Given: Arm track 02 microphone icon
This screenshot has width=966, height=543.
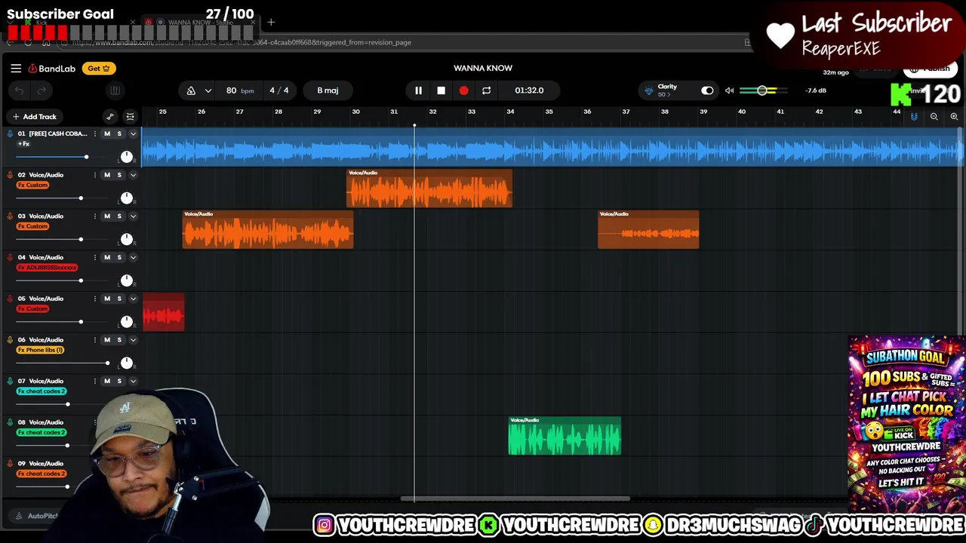Looking at the screenshot, I should (x=10, y=175).
